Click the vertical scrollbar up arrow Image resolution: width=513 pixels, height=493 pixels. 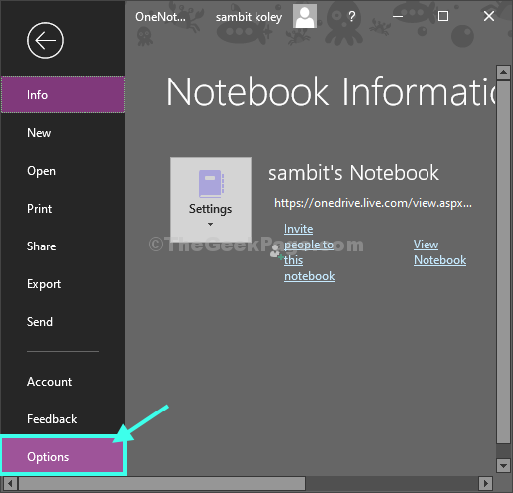coord(503,72)
